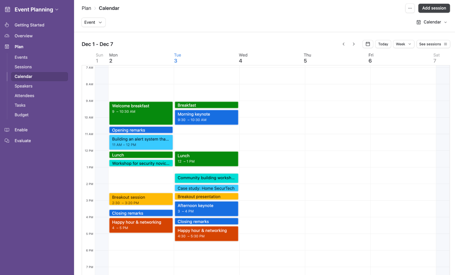Open Enable section in sidebar
This screenshot has width=455, height=275.
21,130
